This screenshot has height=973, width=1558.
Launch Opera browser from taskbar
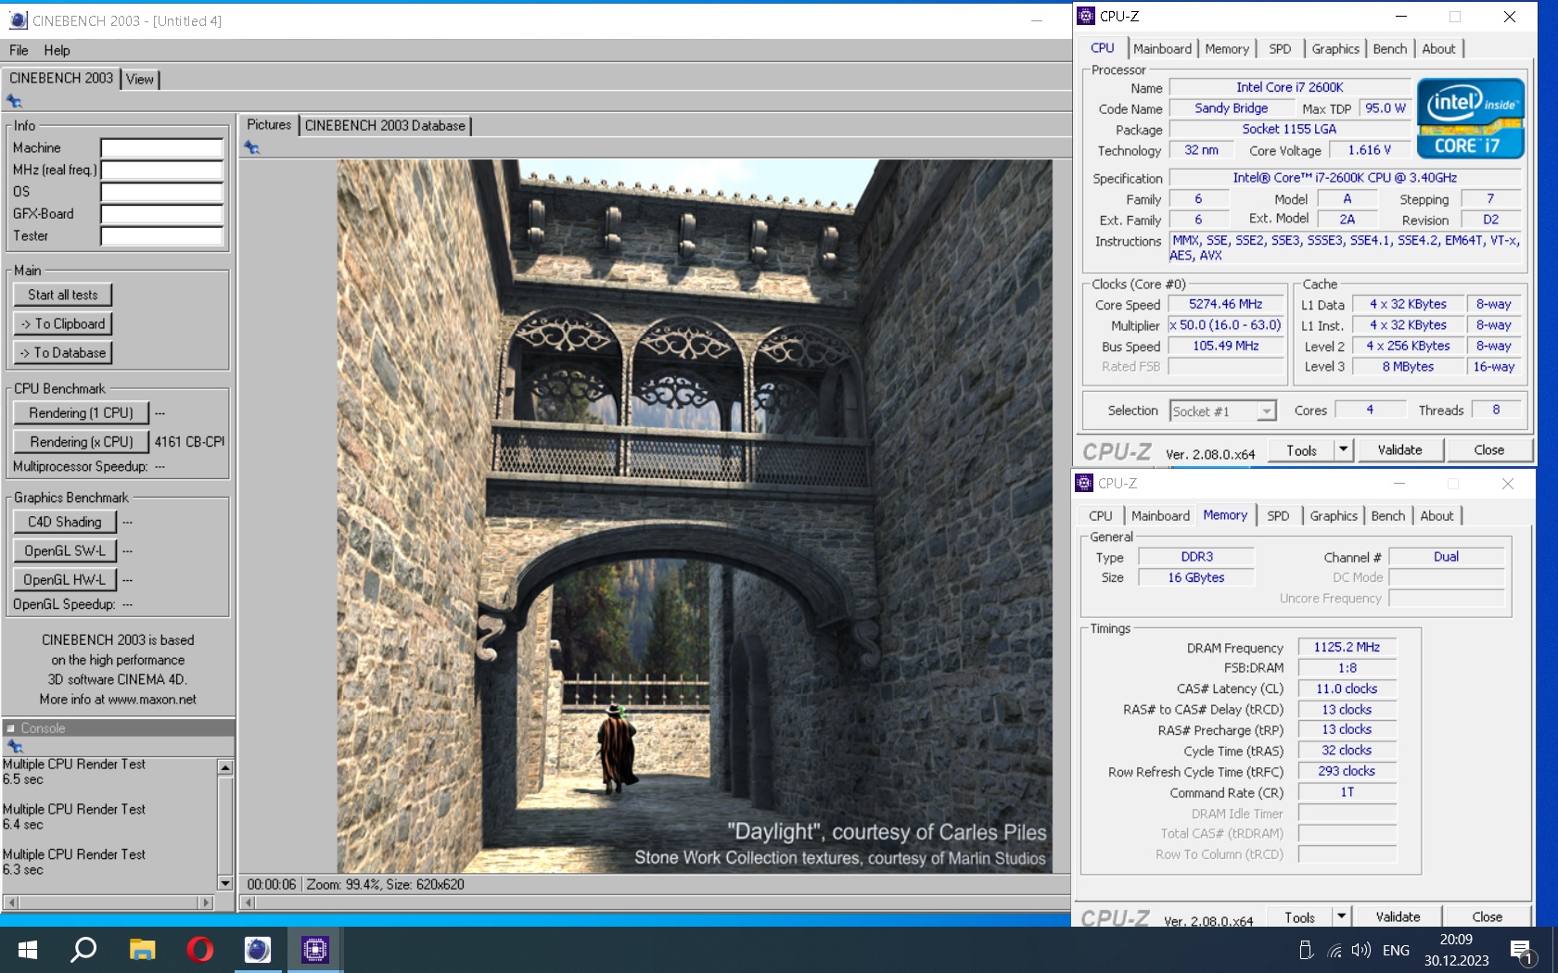[199, 950]
